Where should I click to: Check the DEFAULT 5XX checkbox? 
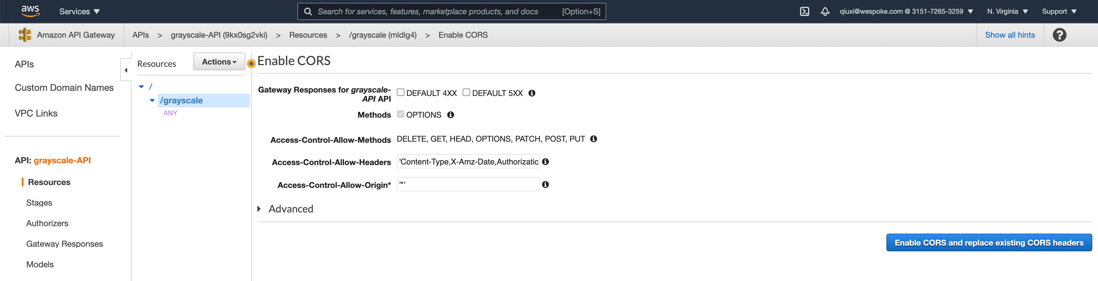point(466,93)
